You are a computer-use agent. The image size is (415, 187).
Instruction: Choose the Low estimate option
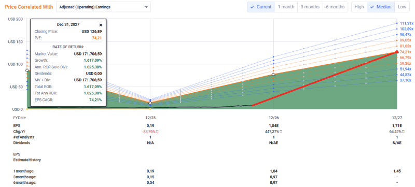coord(402,7)
